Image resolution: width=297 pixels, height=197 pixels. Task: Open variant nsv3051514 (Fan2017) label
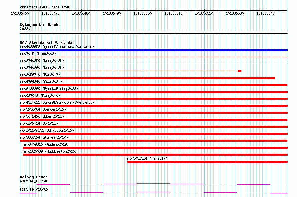click(147, 158)
